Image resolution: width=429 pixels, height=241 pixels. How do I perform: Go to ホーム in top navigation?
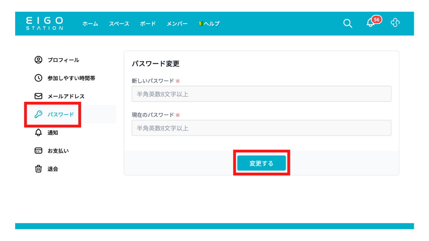[x=90, y=24]
